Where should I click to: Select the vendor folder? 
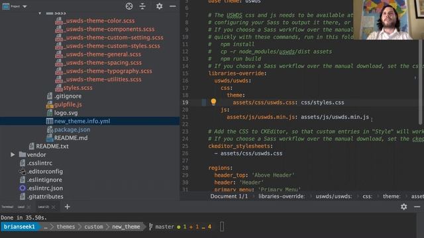pos(36,155)
